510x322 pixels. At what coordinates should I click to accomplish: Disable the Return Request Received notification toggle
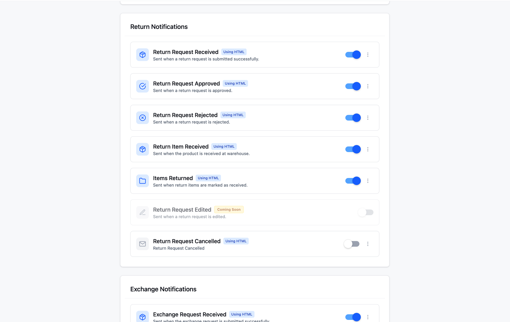(x=353, y=55)
